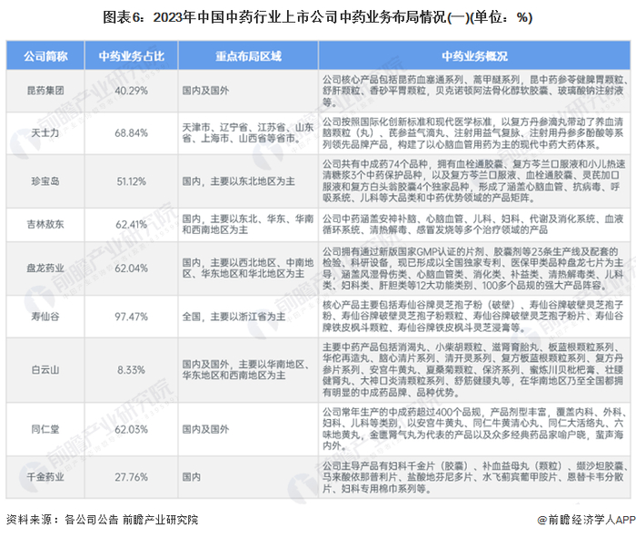
Task: Click company name '昆药集团'
Action: point(45,91)
